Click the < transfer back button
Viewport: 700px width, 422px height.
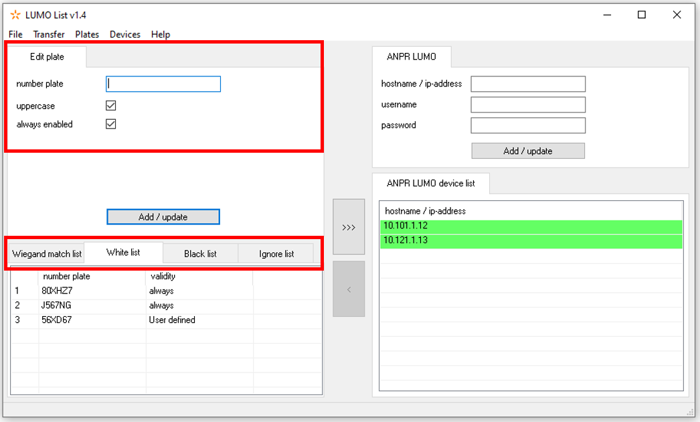coord(349,289)
